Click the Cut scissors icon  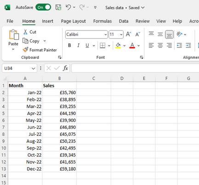point(25,32)
